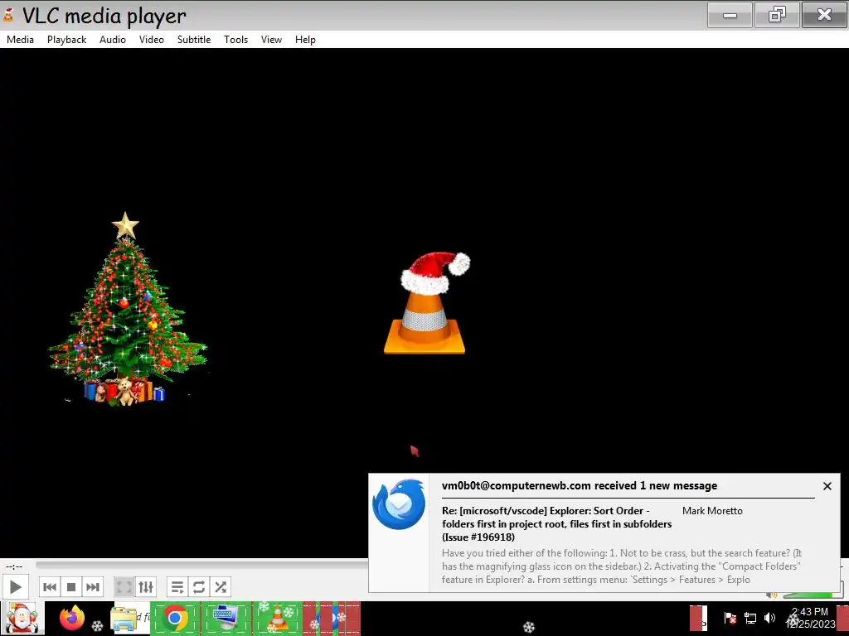Open the Video menu
The height and width of the screenshot is (636, 849).
tap(152, 40)
